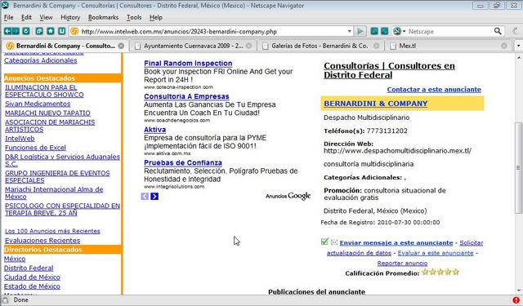
Task: Click the Netscape search engine icon
Action: [397, 31]
